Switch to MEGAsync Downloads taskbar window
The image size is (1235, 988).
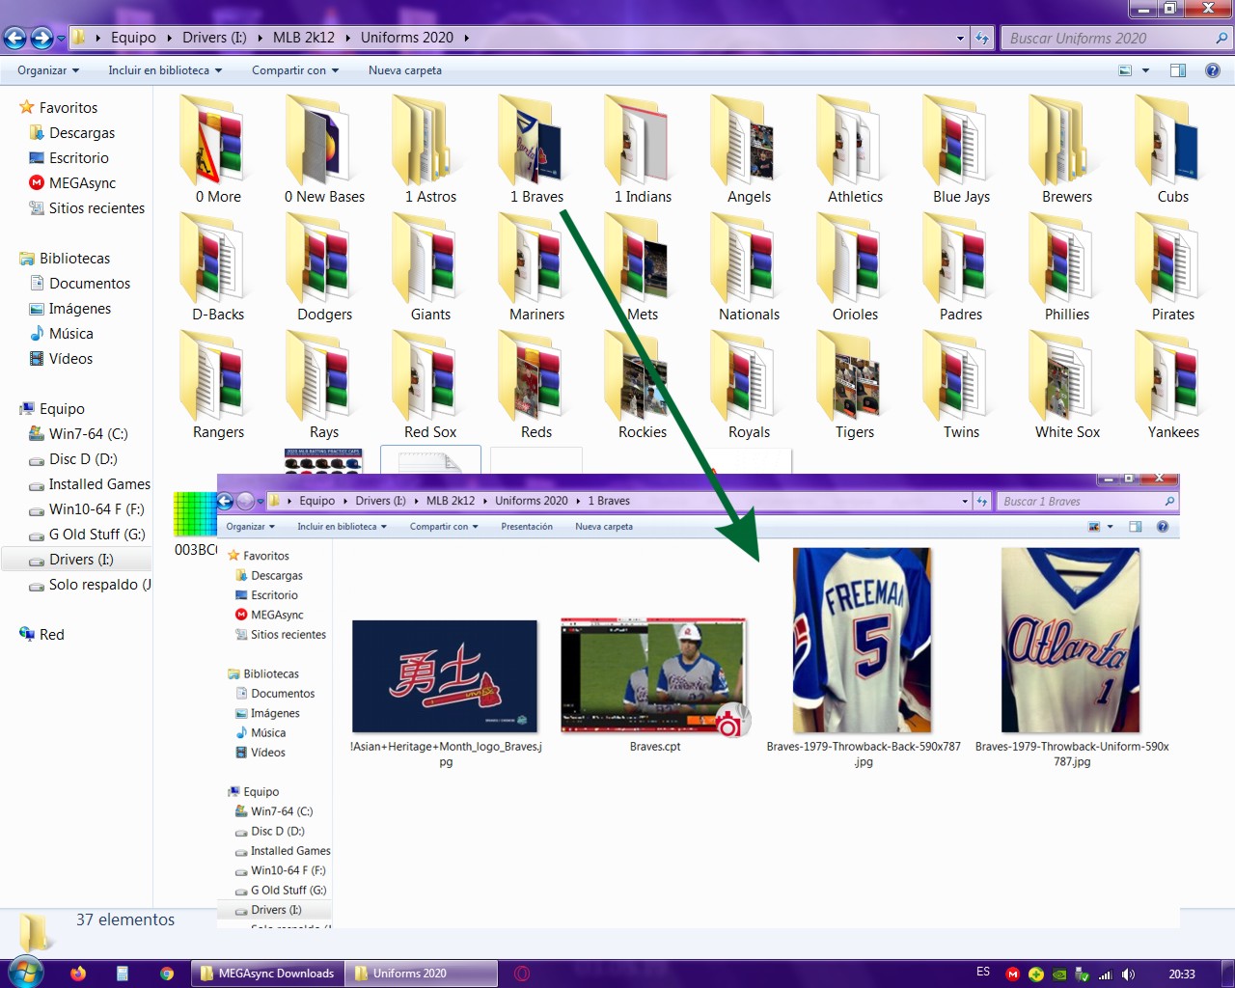pos(266,974)
